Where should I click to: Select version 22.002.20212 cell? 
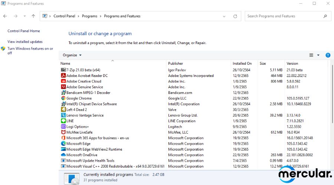click(x=297, y=75)
